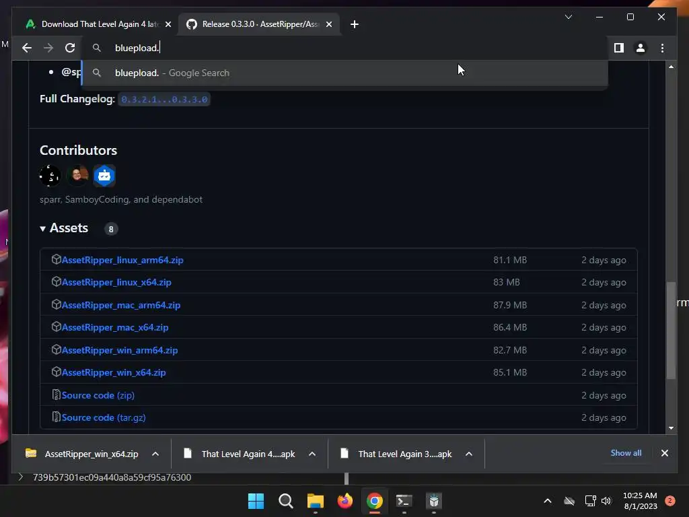Download AssetRipper_win_arm64.zip

click(120, 350)
